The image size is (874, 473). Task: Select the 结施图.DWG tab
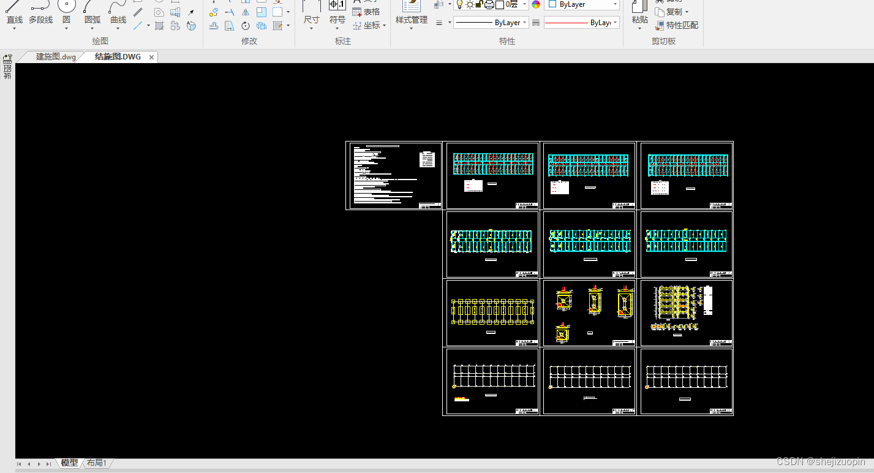(118, 57)
